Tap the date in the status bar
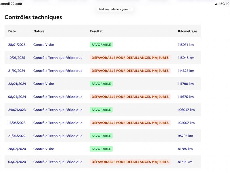 click(x=11, y=4)
